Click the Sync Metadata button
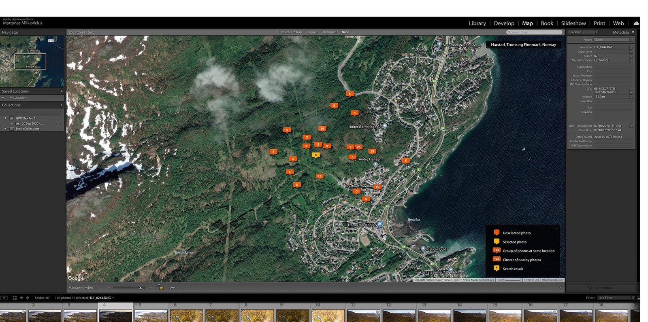The width and height of the screenshot is (648, 322). point(601,288)
